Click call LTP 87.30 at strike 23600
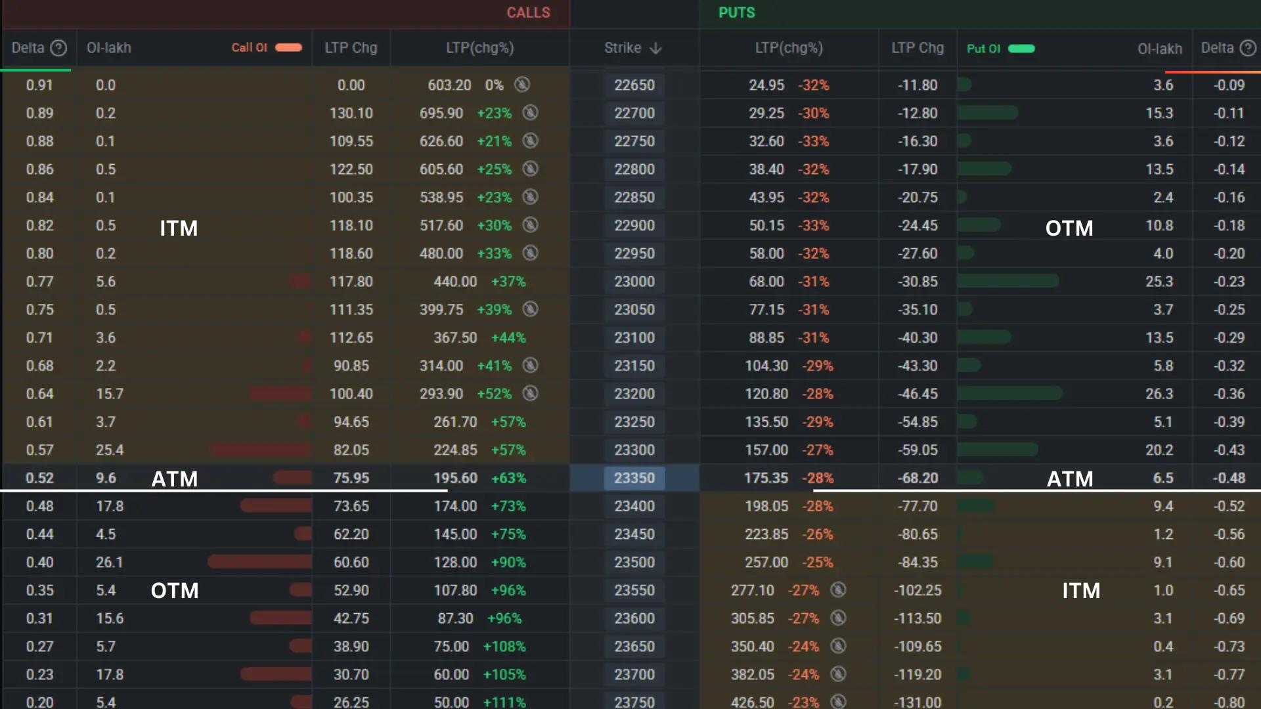This screenshot has height=709, width=1261. [x=455, y=618]
